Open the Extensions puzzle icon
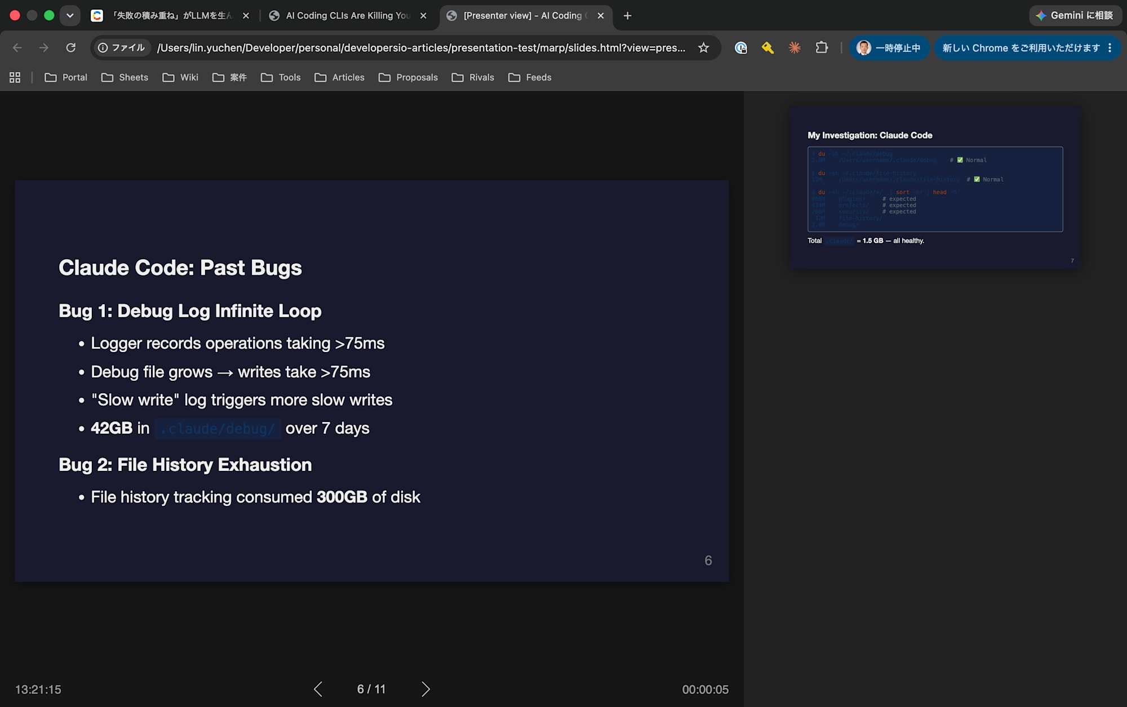 point(822,48)
